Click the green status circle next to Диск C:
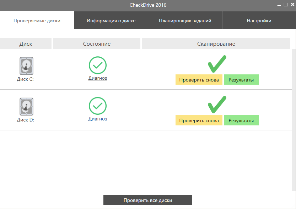This screenshot has width=296, height=209. pos(97,65)
